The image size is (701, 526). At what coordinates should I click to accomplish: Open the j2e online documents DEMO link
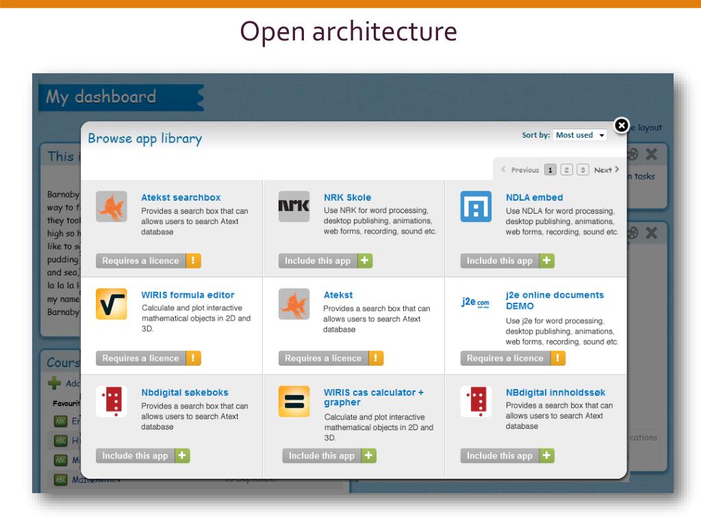[x=555, y=301]
